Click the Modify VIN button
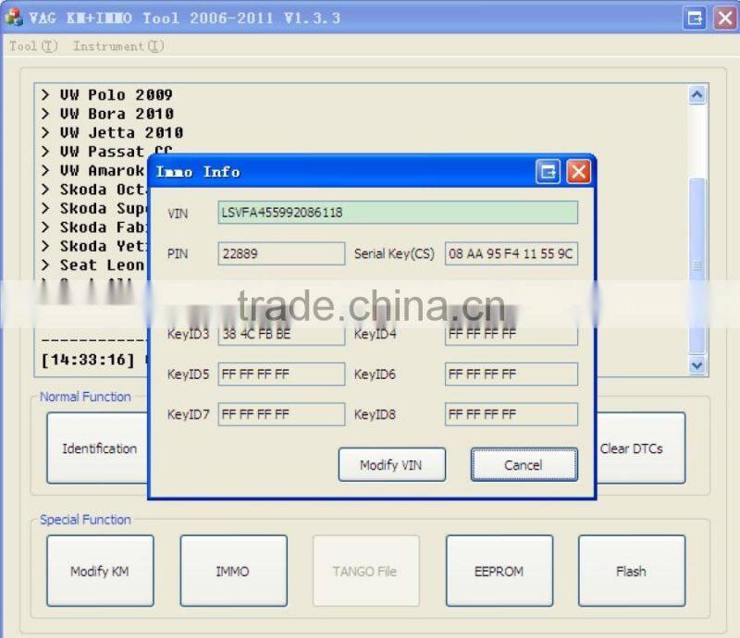Viewport: 740px width, 638px height. click(x=391, y=464)
